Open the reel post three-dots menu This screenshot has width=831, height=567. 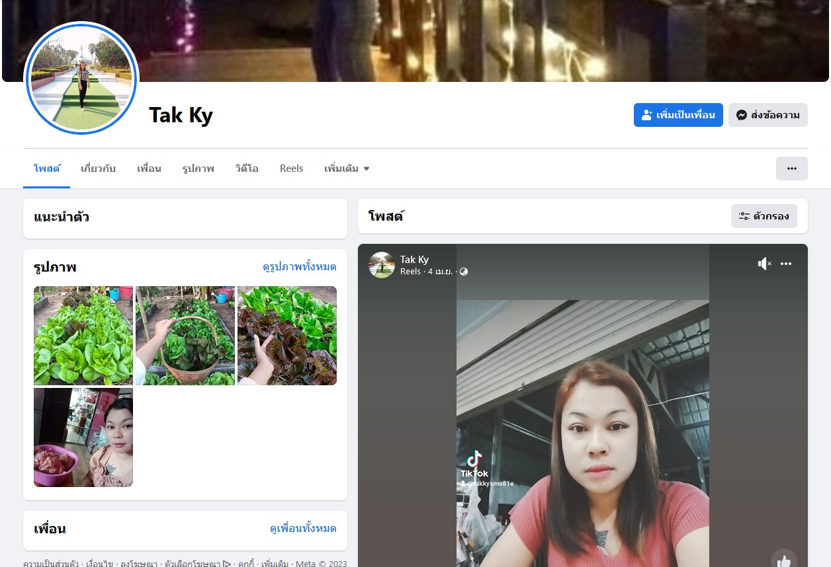click(786, 264)
